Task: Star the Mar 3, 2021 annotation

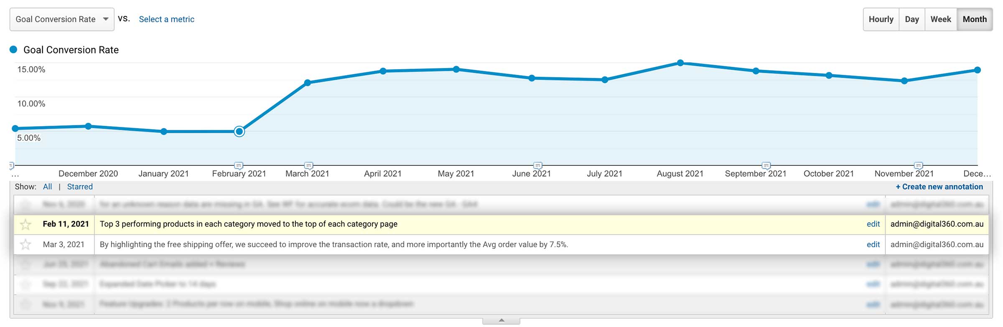Action: (x=26, y=245)
